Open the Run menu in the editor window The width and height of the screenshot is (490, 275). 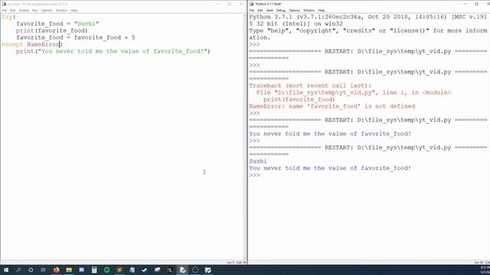(x=35, y=10)
